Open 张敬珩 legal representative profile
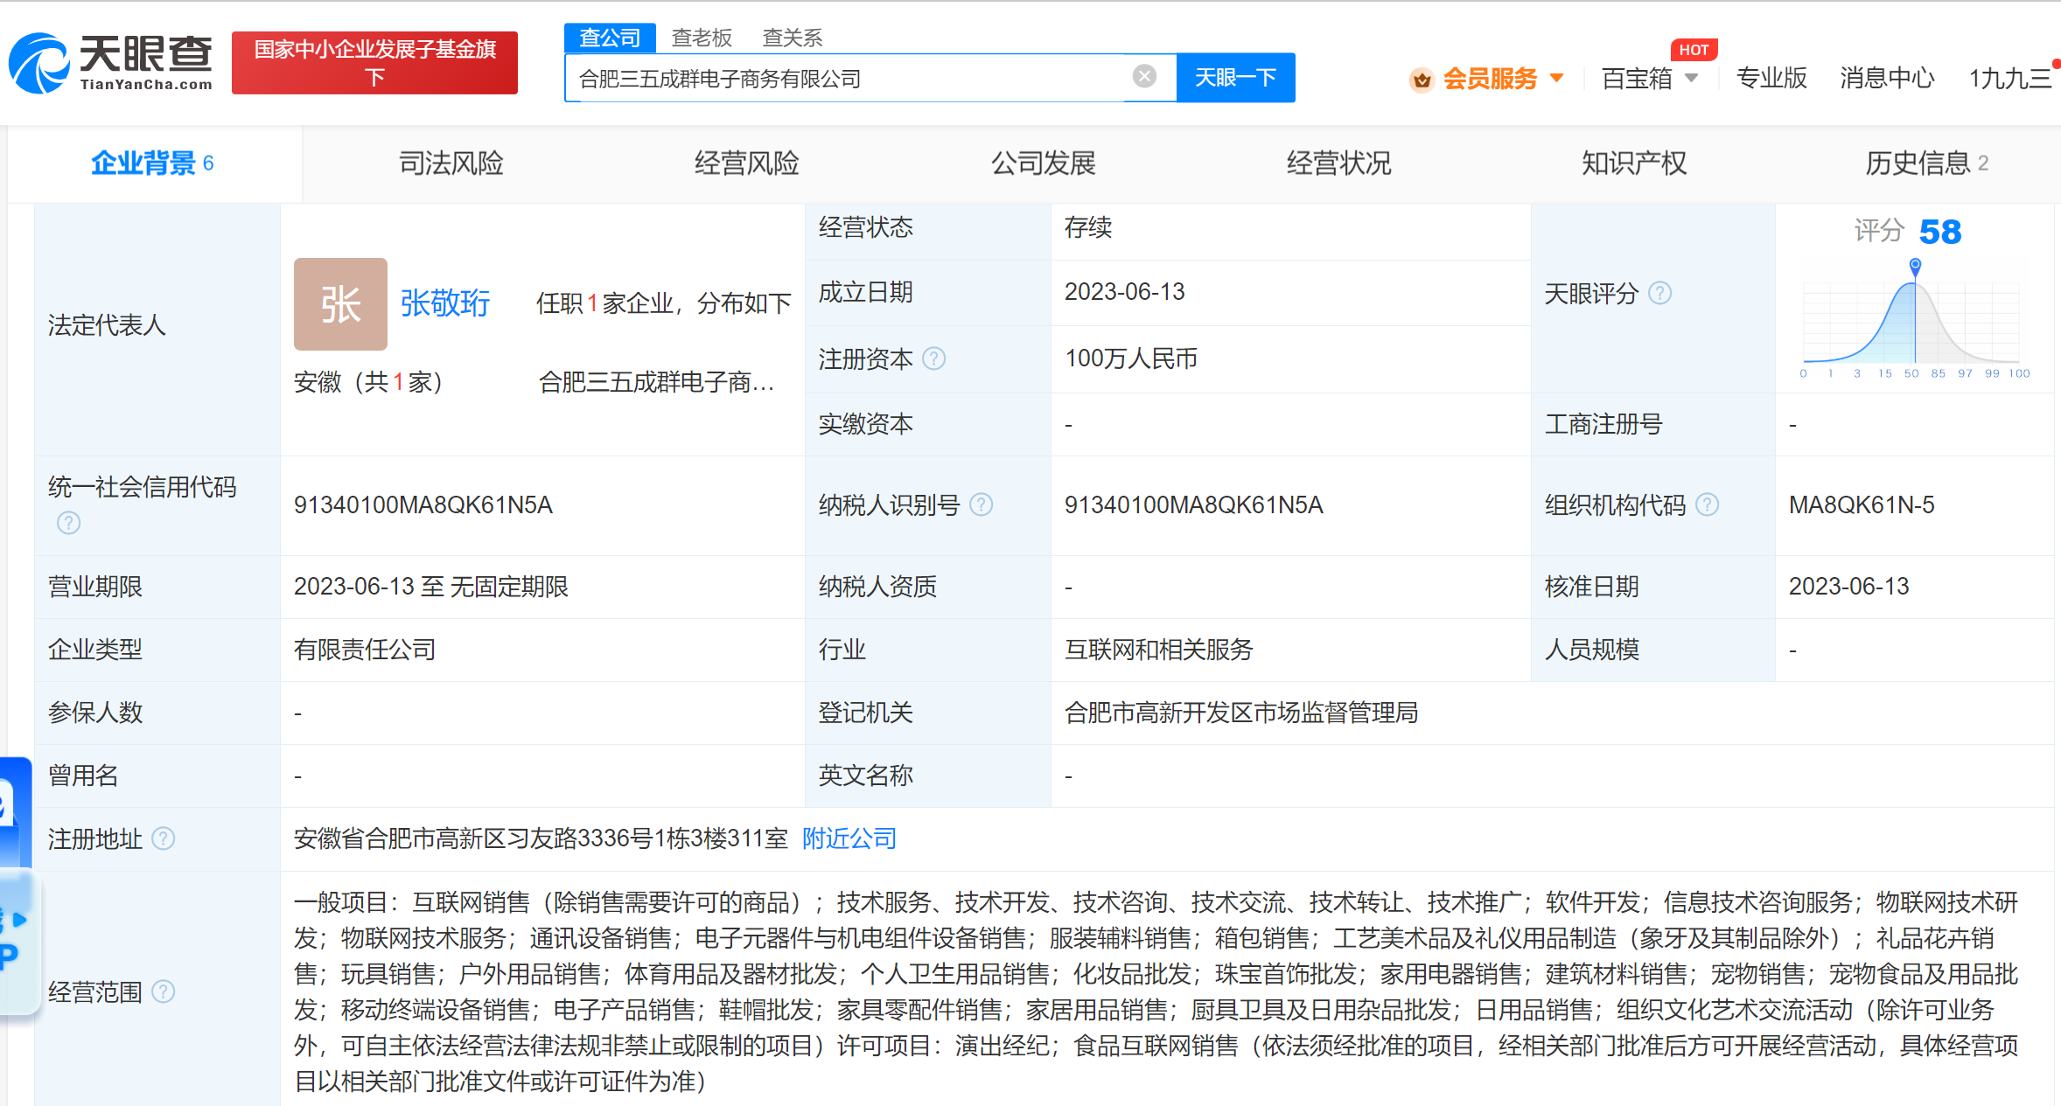This screenshot has height=1106, width=2061. (445, 303)
